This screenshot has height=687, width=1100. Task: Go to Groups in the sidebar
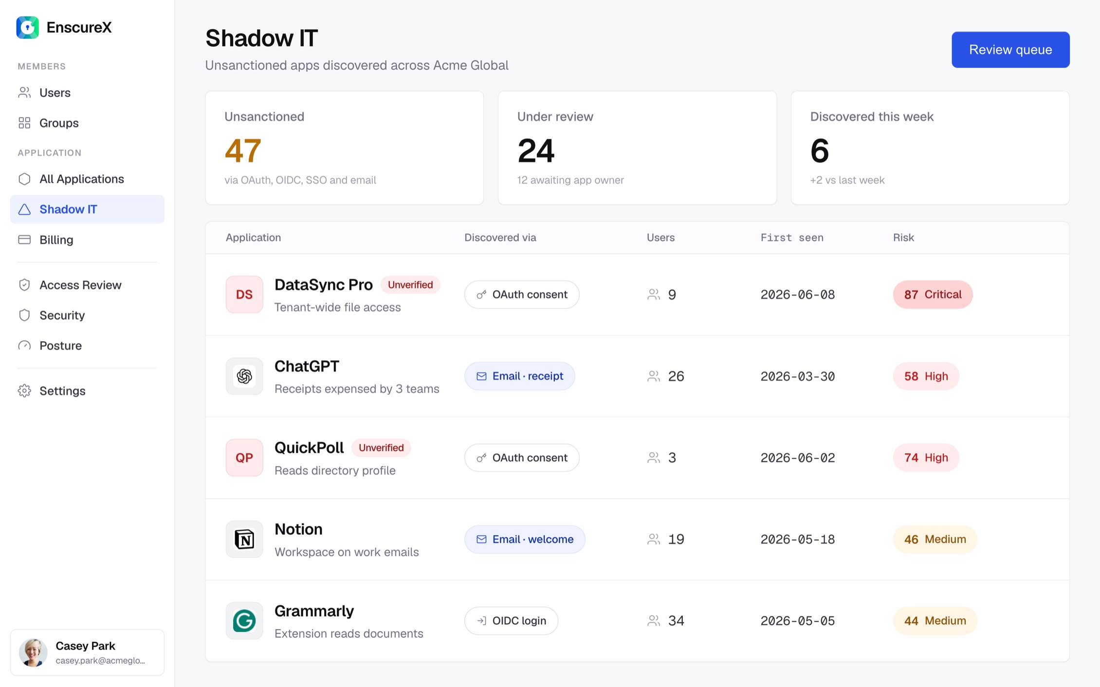click(x=87, y=123)
